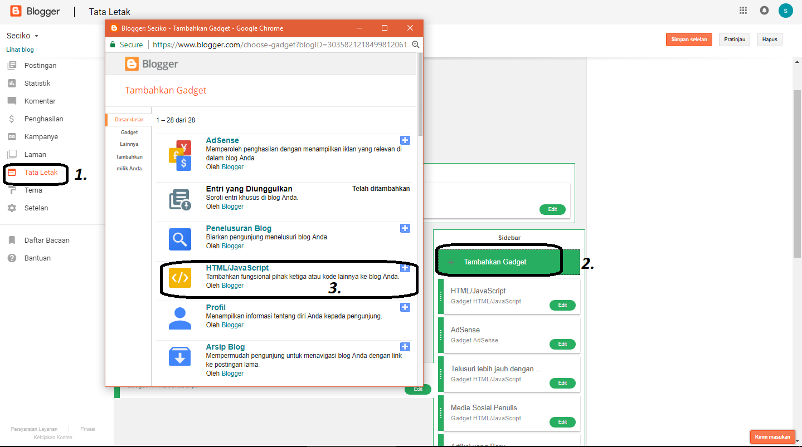
Task: Select the Dasar-dasar tab in popup
Action: coord(129,119)
